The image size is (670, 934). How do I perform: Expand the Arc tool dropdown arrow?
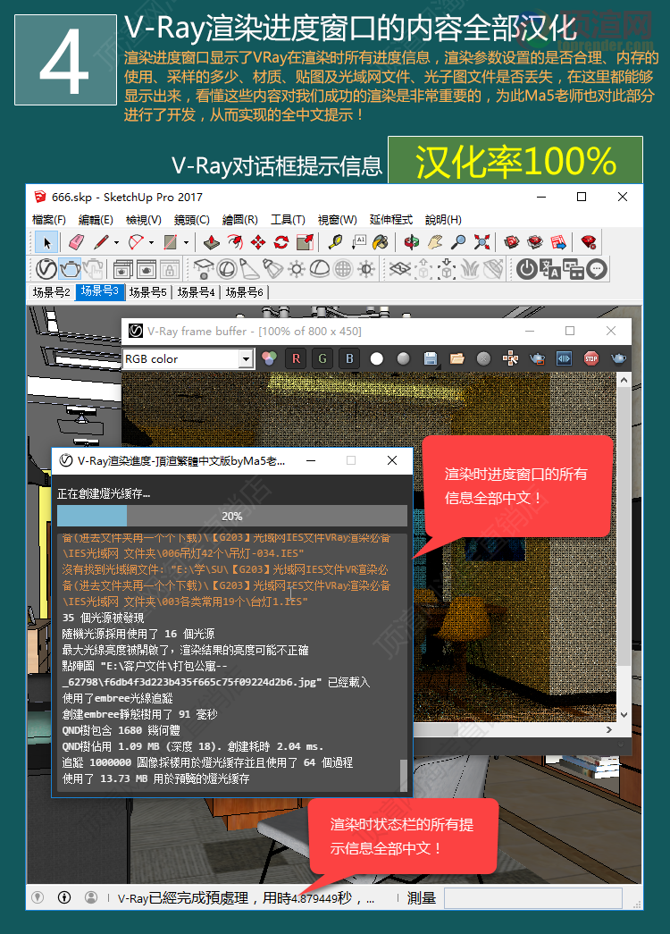point(151,242)
